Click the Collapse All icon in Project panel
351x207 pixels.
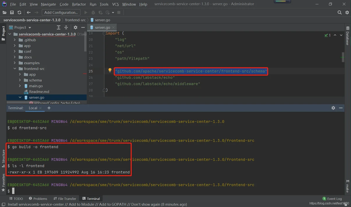point(66,27)
